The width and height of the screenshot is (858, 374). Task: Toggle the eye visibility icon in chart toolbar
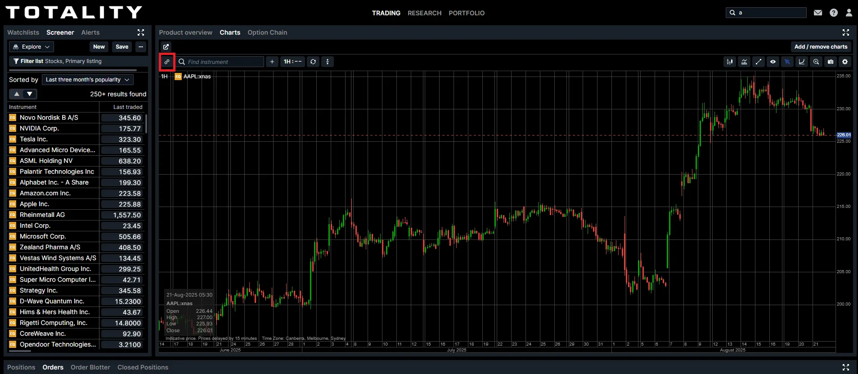point(773,62)
